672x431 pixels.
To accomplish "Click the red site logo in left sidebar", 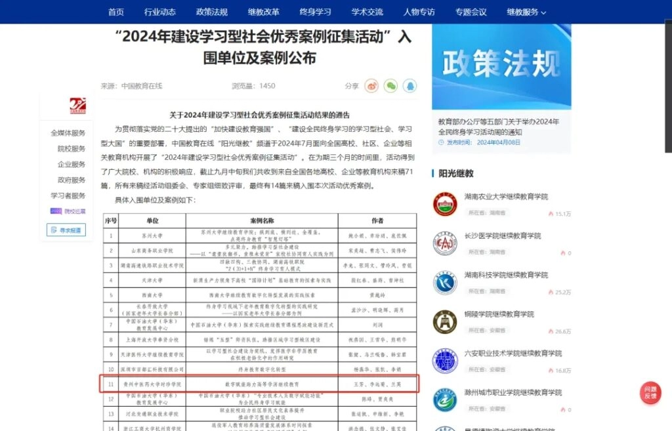I will tap(78, 106).
